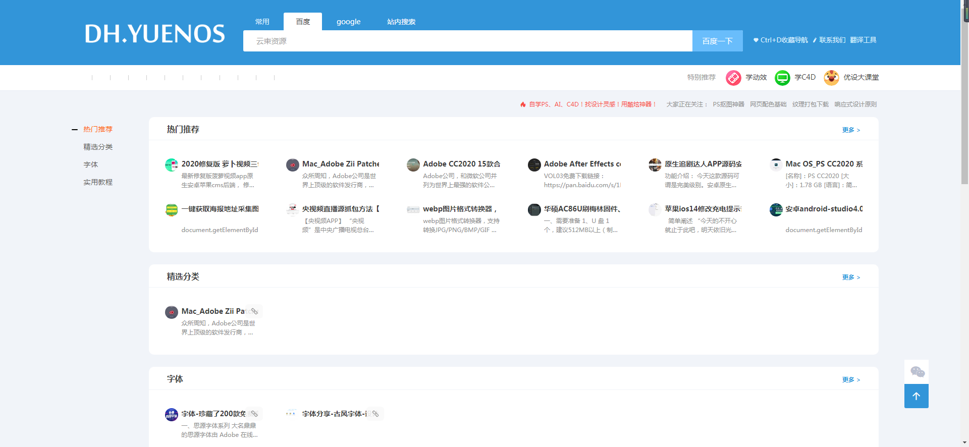The image size is (969, 447).
Task: Switch to the 百度 search tab
Action: pos(303,22)
